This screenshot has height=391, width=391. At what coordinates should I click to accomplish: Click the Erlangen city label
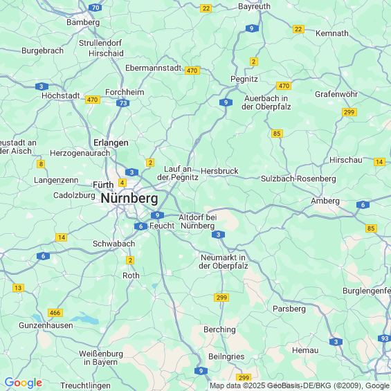(x=111, y=143)
